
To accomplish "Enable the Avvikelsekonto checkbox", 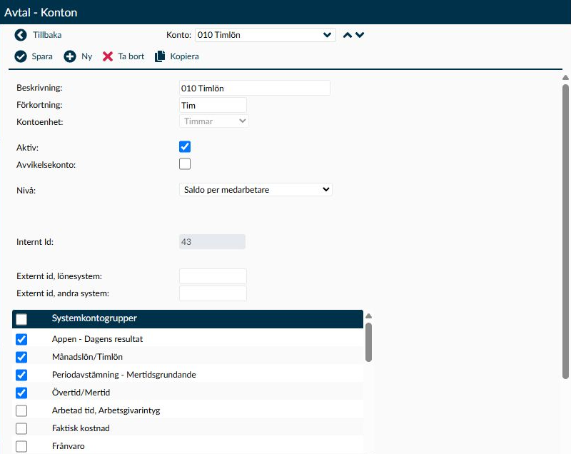I will tap(185, 164).
